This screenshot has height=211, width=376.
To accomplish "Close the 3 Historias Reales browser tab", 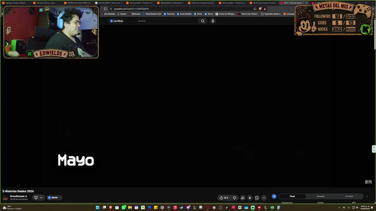I will coord(306,3).
